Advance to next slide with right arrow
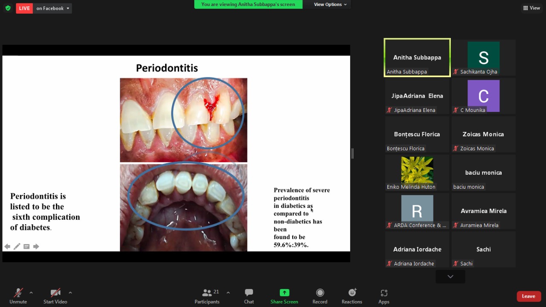Viewport: 546px width, 307px height. tap(36, 246)
